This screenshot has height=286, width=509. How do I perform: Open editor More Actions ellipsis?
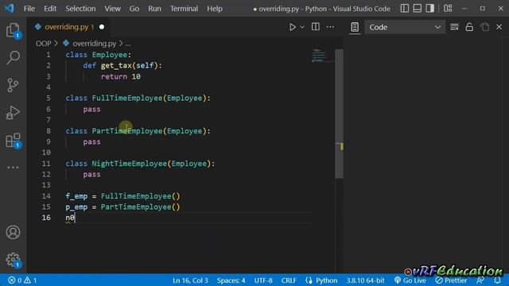pyautogui.click(x=330, y=27)
